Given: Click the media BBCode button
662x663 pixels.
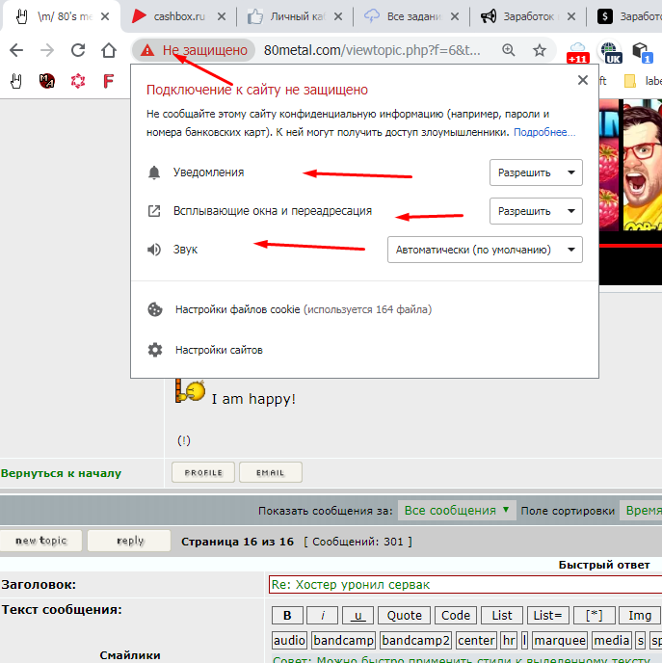Looking at the screenshot, I should [612, 640].
